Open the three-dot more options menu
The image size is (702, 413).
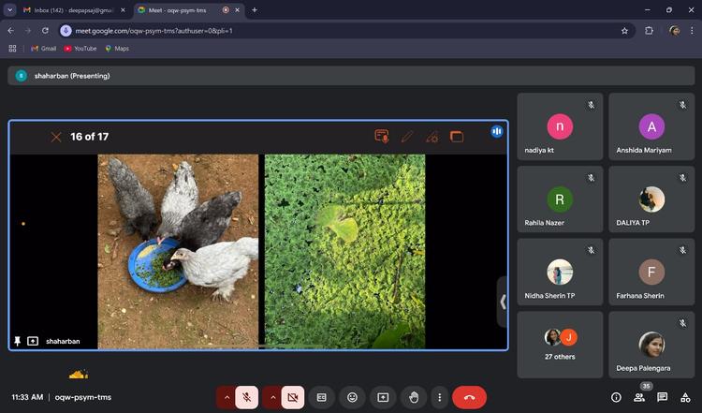pyautogui.click(x=438, y=397)
